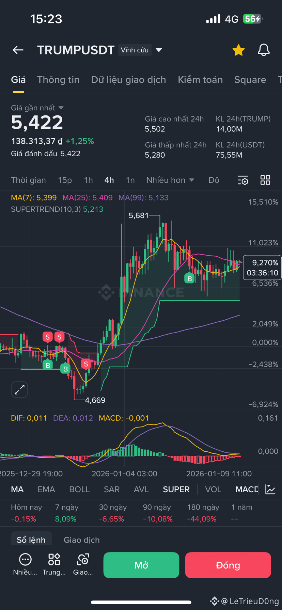This screenshot has height=610, width=282.
Task: Open the Kiểm toán tab
Action: (200, 80)
